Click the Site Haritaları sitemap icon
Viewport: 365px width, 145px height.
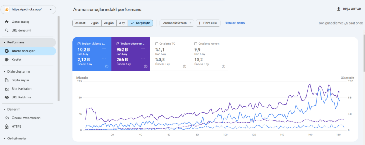7,89
